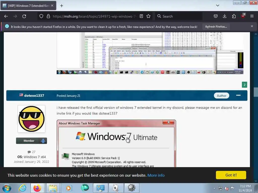The image size is (258, 193).
Task: Launch Internet Explorer from taskbar
Action: (22, 188)
